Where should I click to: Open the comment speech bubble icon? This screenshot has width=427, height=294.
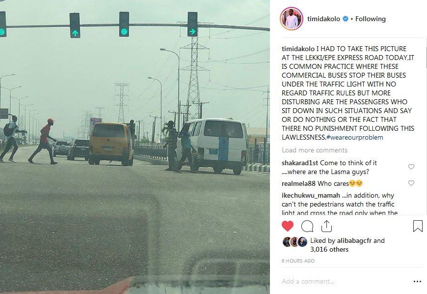307,226
